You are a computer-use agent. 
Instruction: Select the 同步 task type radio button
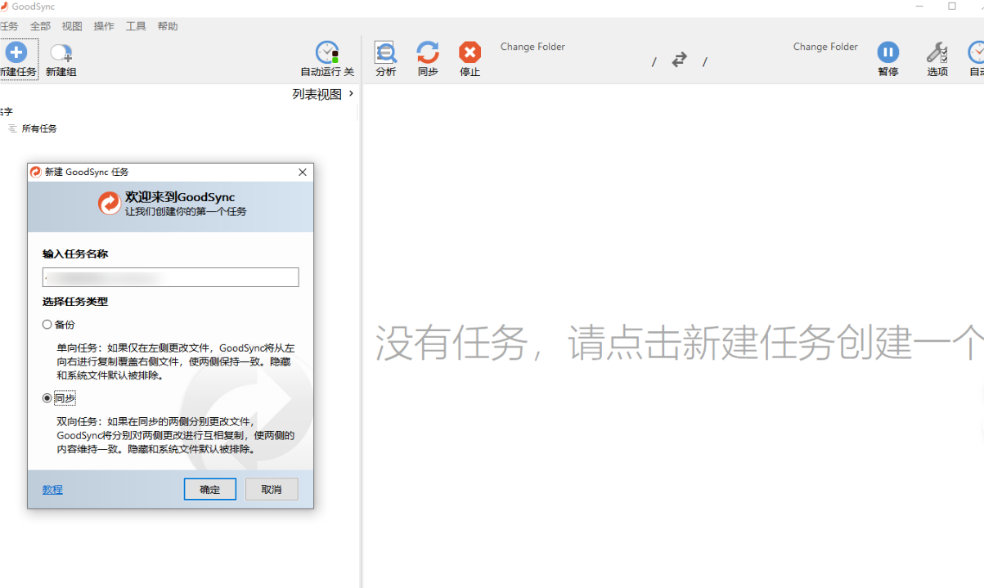coord(47,400)
